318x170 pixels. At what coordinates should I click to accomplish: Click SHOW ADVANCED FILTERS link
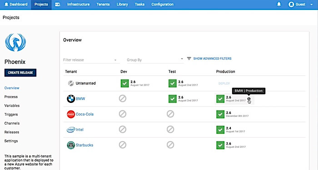click(x=212, y=58)
